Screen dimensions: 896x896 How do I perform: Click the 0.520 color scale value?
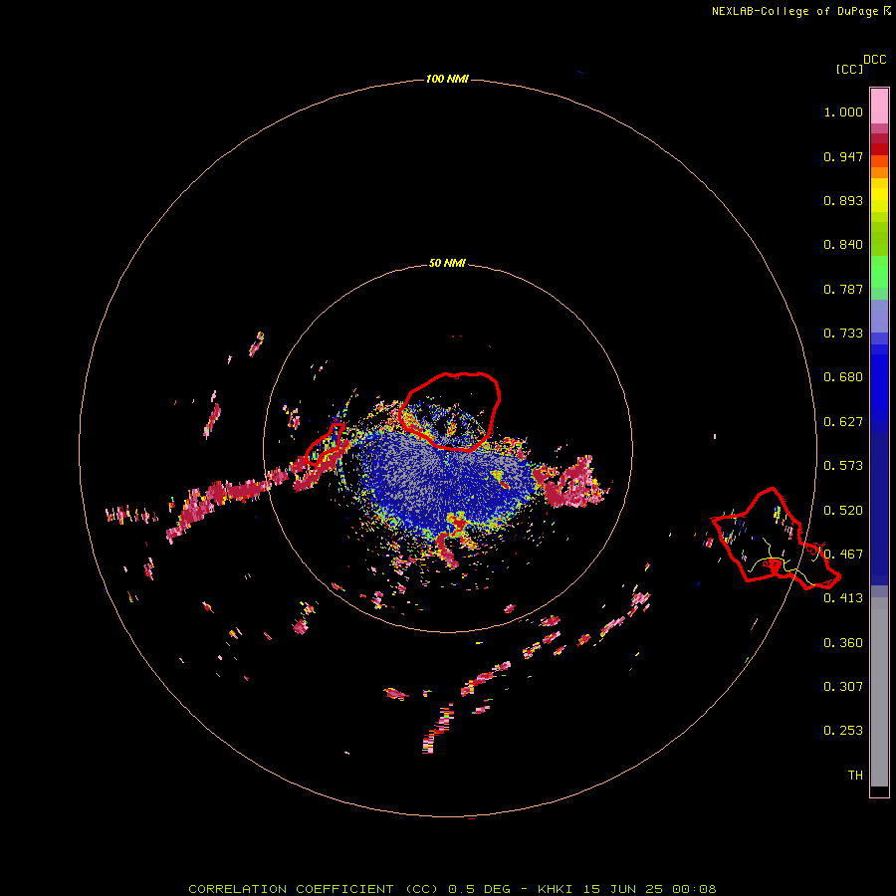click(843, 511)
